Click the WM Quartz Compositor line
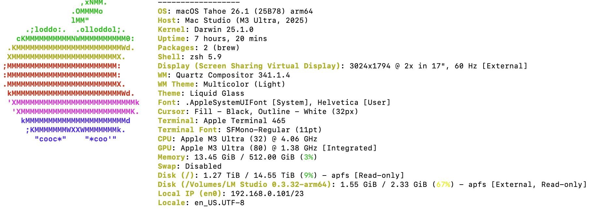Image resolution: width=602 pixels, height=211 pixels. pyautogui.click(x=224, y=75)
